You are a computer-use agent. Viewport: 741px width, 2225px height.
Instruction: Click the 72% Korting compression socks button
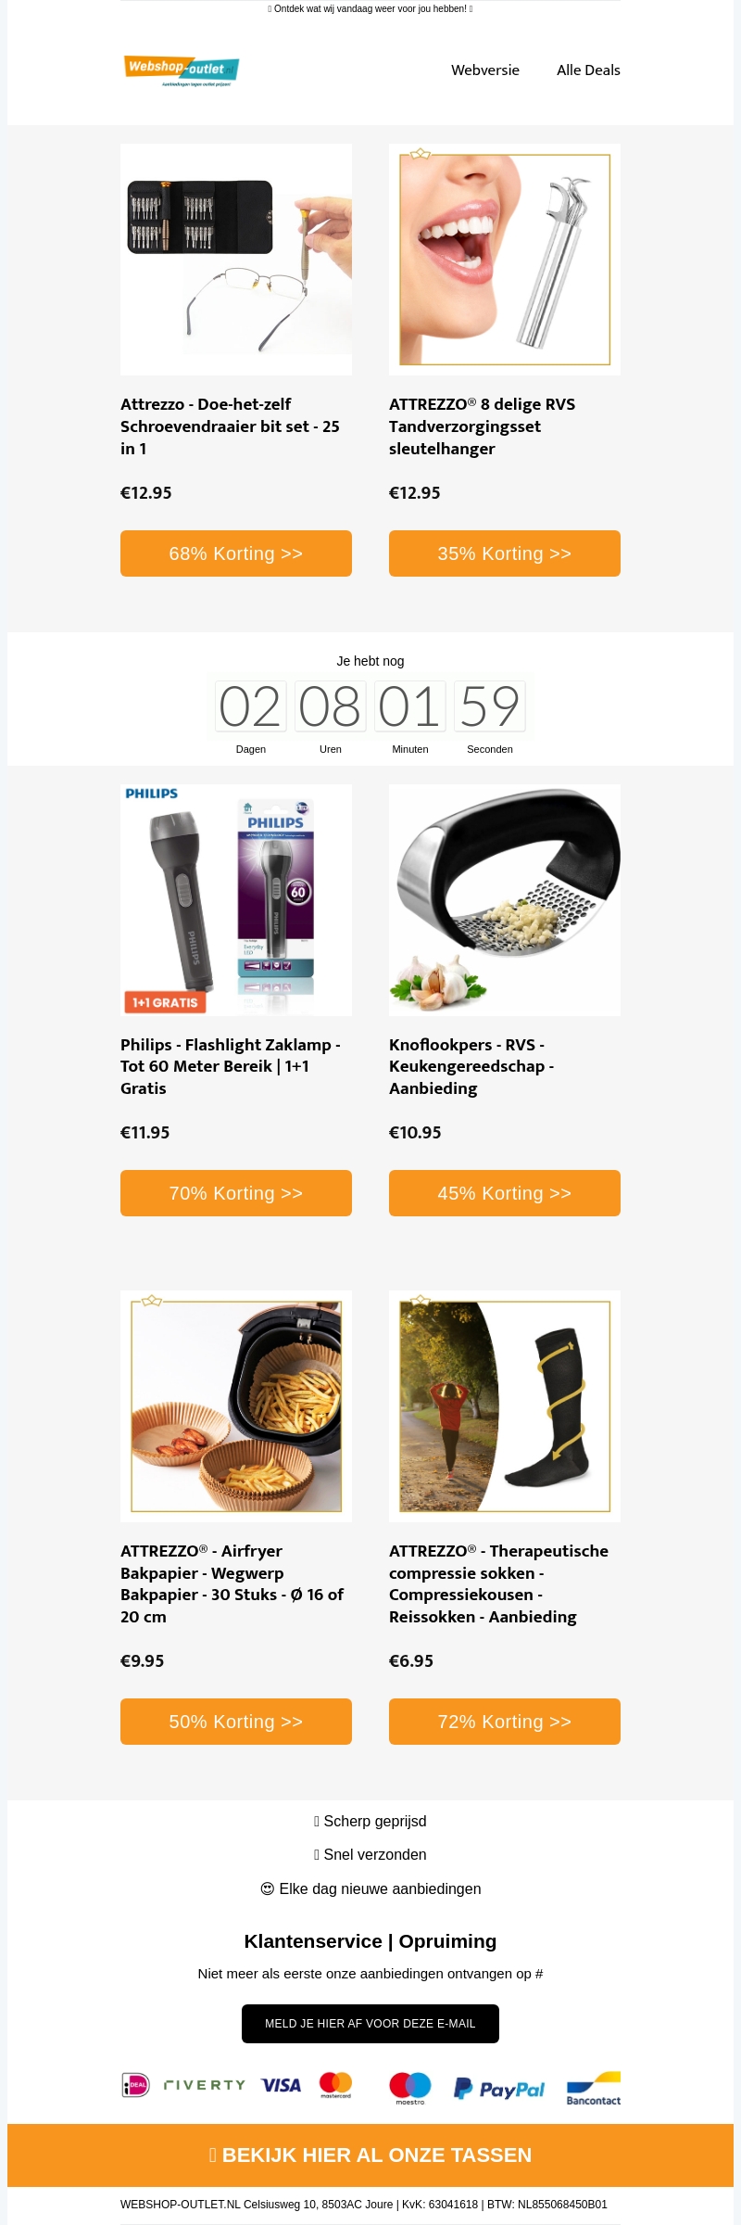click(x=505, y=1722)
